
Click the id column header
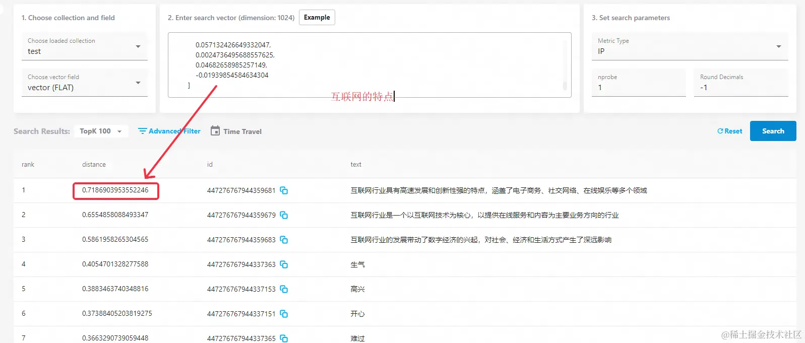[210, 165]
